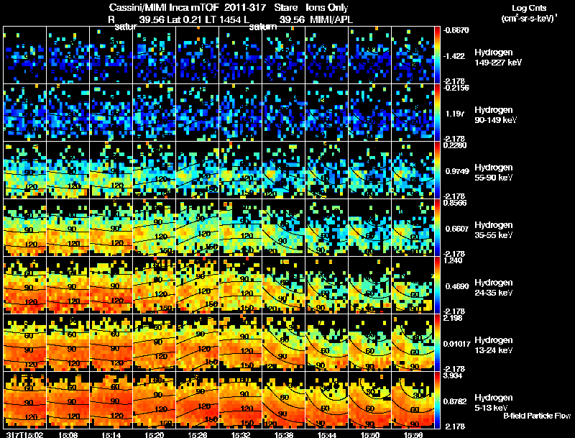Click the color bar for Hydrogen 90-149 keV
575x438 pixels.
[437, 113]
